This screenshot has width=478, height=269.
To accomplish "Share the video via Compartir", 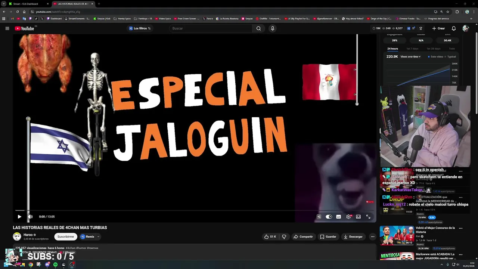I will pyautogui.click(x=303, y=236).
